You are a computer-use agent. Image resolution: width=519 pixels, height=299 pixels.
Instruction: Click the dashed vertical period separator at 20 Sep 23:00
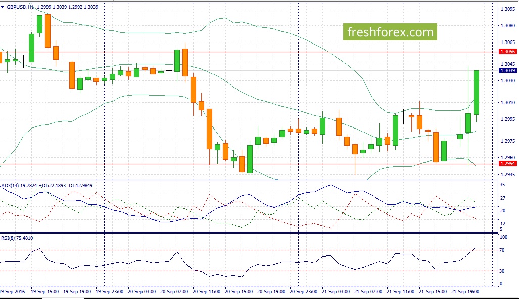[x=299, y=145]
